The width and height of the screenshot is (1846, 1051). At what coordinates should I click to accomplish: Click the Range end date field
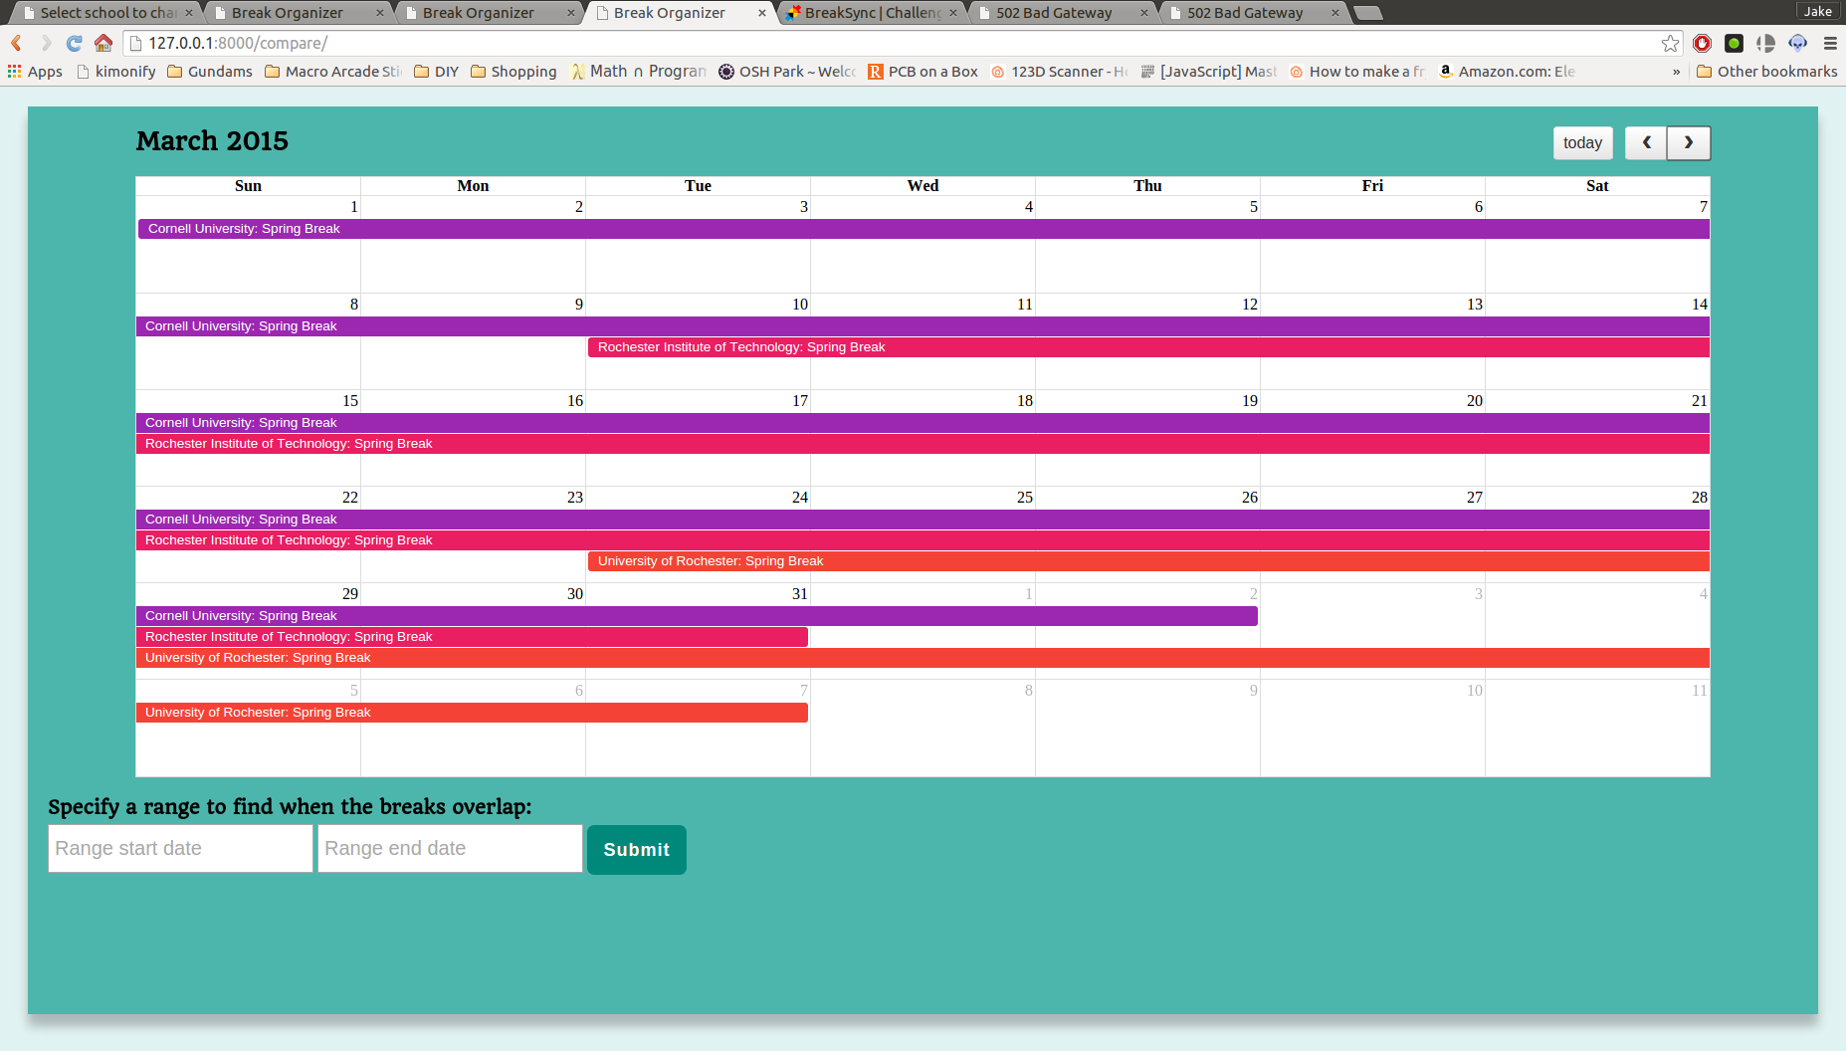450,849
